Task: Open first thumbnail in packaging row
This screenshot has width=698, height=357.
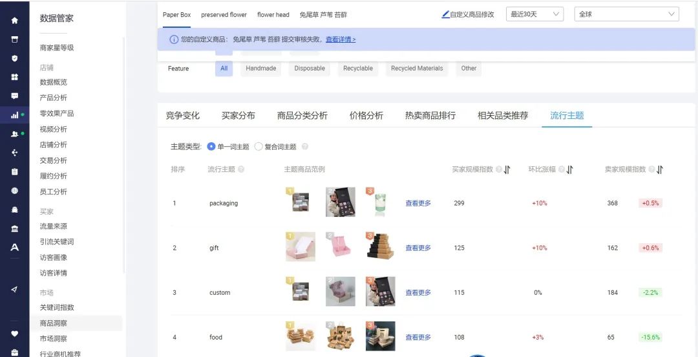Action: pyautogui.click(x=300, y=202)
